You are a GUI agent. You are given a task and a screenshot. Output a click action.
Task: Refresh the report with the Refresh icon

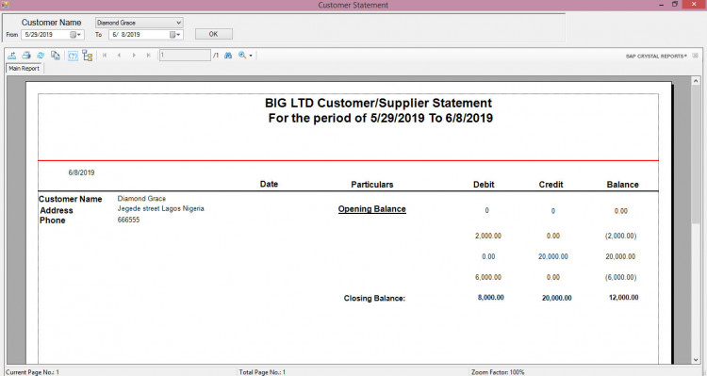click(x=41, y=56)
